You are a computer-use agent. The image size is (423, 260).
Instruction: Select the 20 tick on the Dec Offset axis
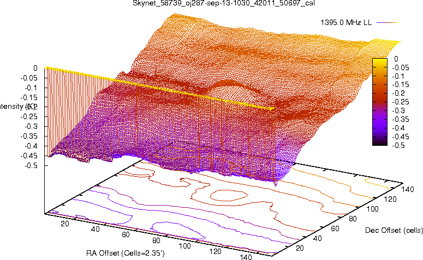point(300,248)
